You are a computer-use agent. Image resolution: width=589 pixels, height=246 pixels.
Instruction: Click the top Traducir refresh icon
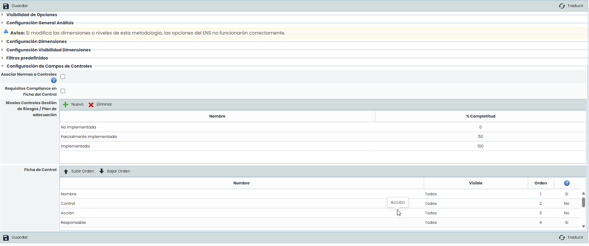tap(562, 6)
